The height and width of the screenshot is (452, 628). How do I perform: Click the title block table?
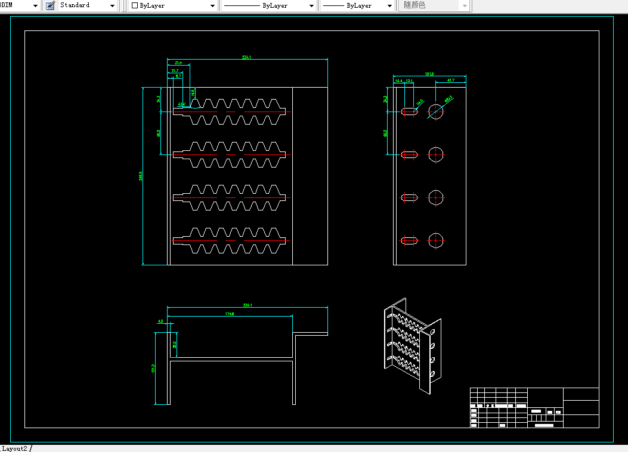(x=534, y=407)
